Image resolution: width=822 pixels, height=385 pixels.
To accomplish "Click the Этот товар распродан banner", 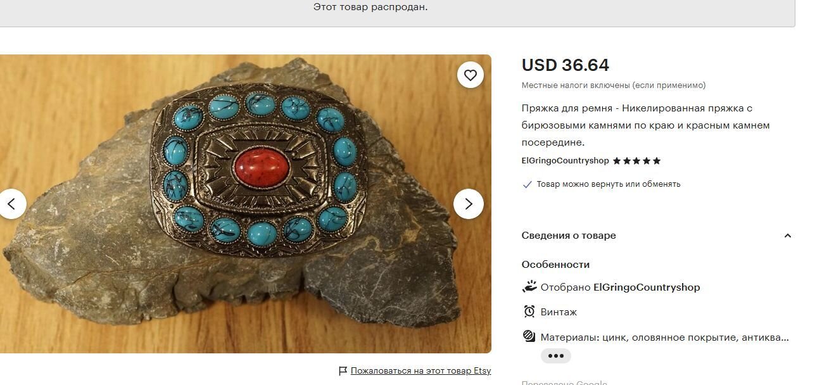I will coord(370,8).
